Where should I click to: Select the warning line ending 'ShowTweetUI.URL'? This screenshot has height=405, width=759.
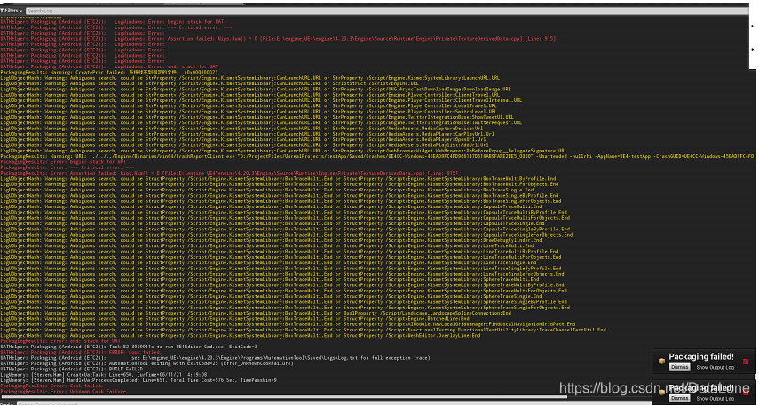click(257, 117)
